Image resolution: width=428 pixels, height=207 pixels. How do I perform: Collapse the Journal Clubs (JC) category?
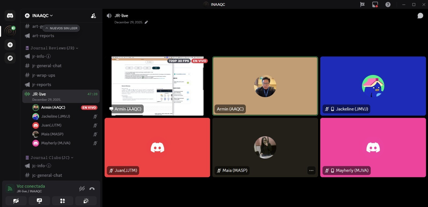pos(50,158)
